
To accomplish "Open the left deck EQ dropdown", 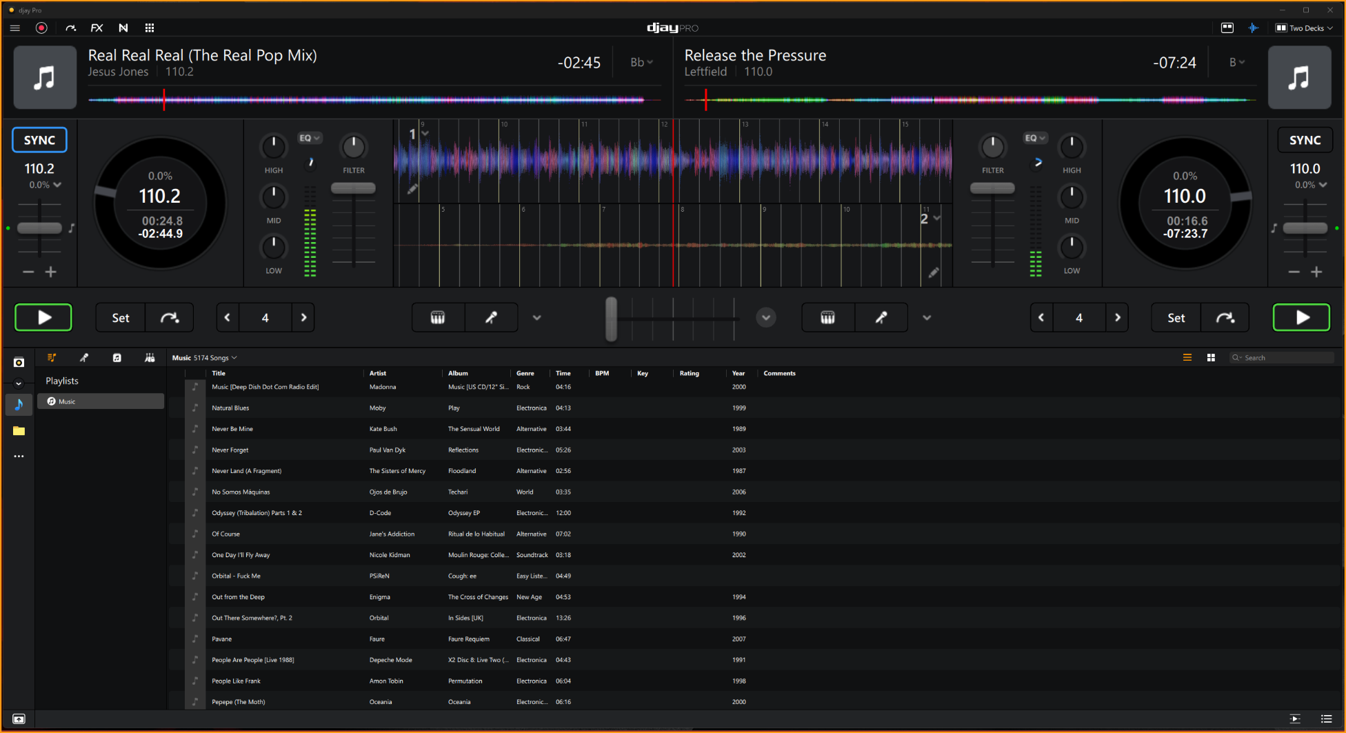I will tap(309, 139).
